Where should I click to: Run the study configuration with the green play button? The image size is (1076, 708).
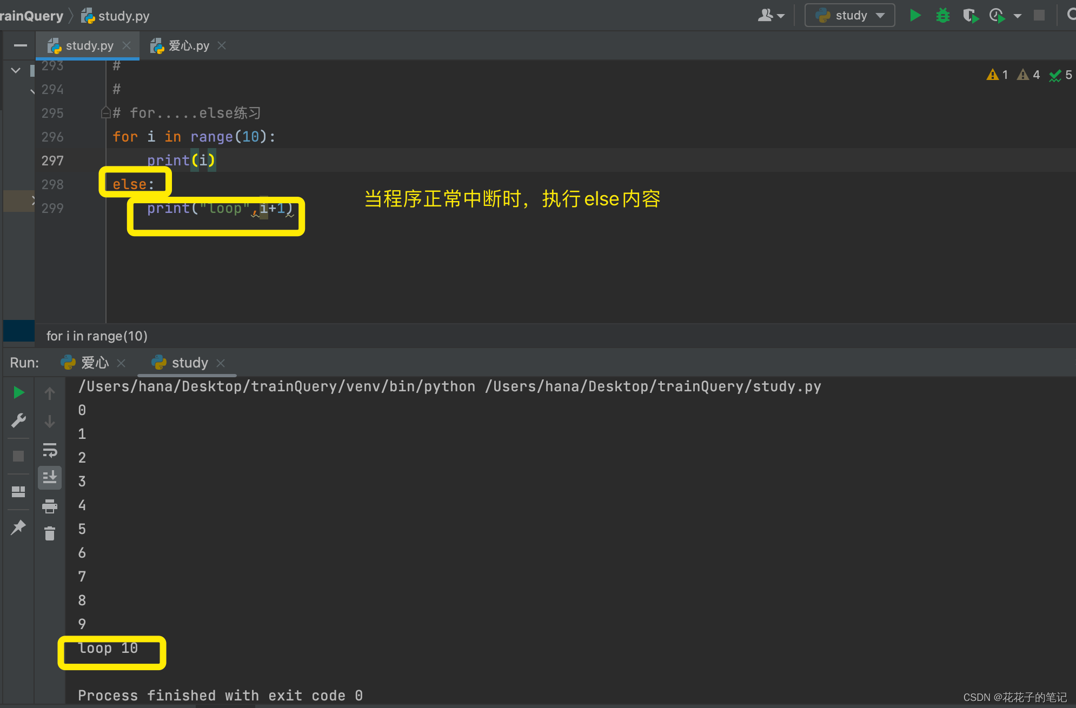coord(915,15)
